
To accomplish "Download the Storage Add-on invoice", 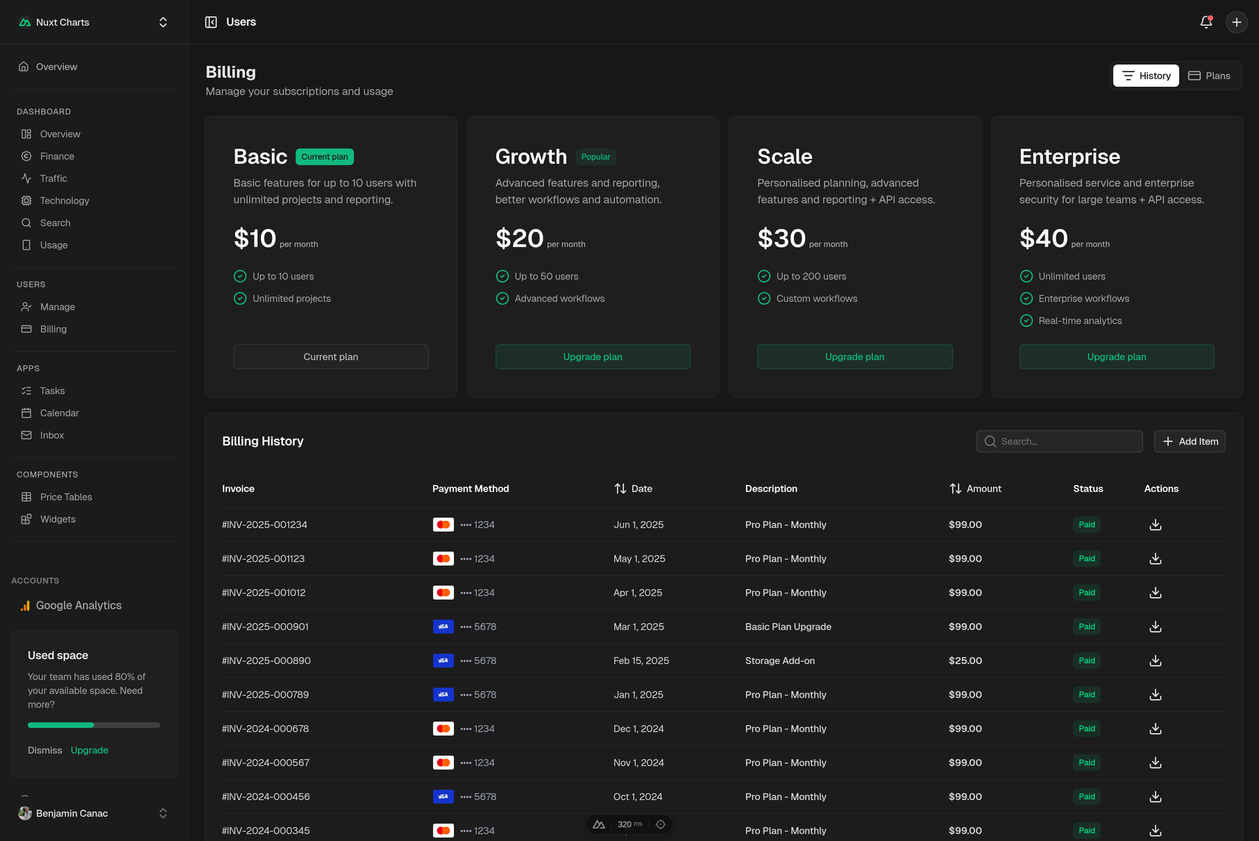I will 1155,661.
